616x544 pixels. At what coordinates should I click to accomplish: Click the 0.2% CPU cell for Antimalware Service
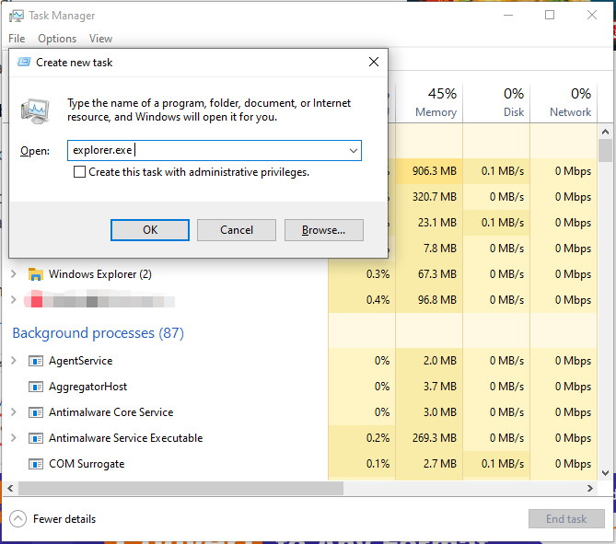(x=362, y=438)
